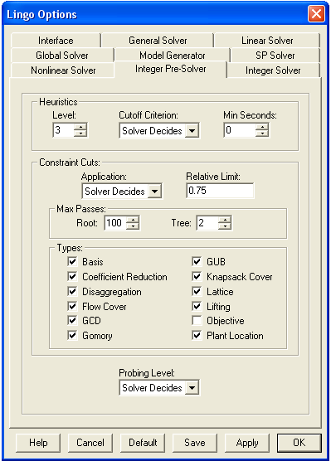
Task: Decrease the Min Seconds spinner value
Action: [261, 133]
